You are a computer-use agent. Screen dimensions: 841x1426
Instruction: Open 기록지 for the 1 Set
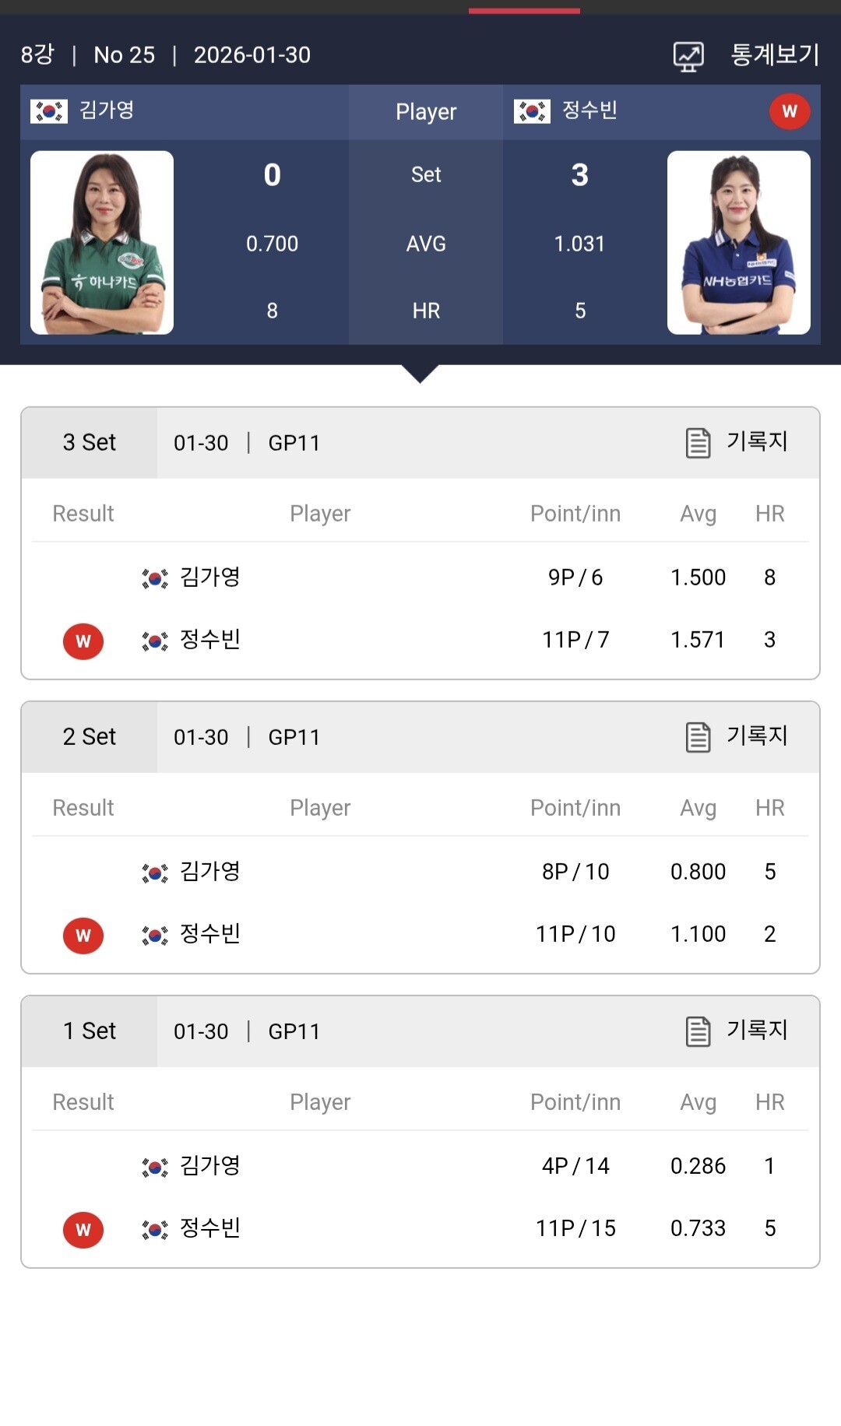757,1030
